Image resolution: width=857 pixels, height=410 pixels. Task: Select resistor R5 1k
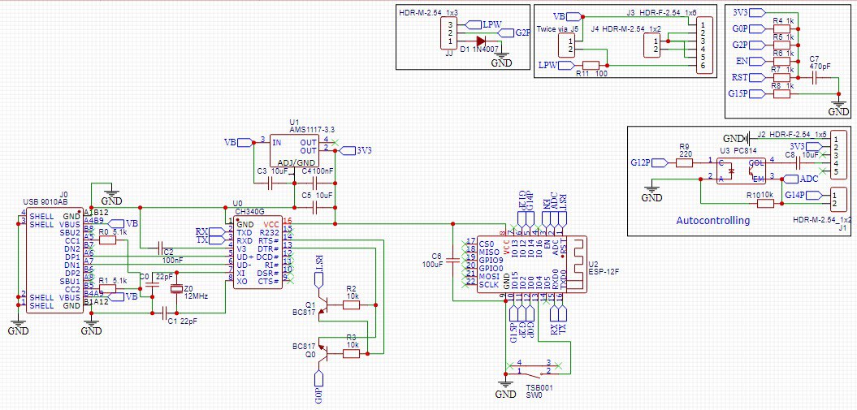tap(782, 44)
